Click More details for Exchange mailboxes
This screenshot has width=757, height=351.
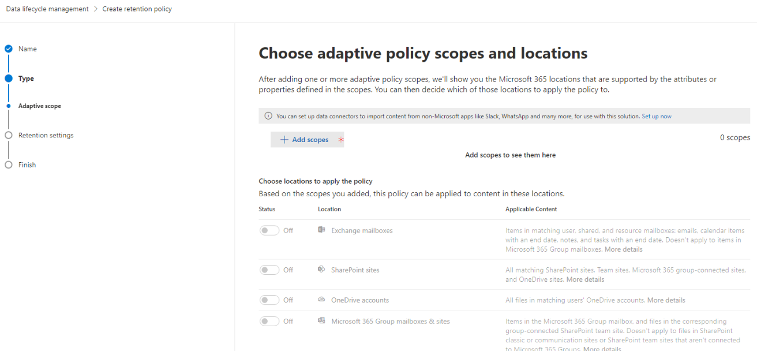coord(623,249)
